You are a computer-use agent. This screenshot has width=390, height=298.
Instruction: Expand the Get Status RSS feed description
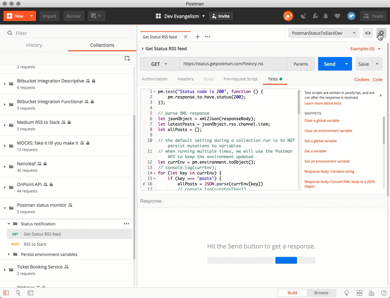[143, 49]
